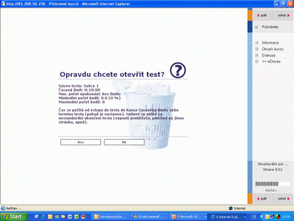The height and width of the screenshot is (221, 294).
Task: Switch to Úvodní seminář taskbar window
Action: point(149,217)
